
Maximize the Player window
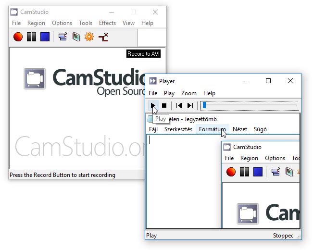pos(268,81)
